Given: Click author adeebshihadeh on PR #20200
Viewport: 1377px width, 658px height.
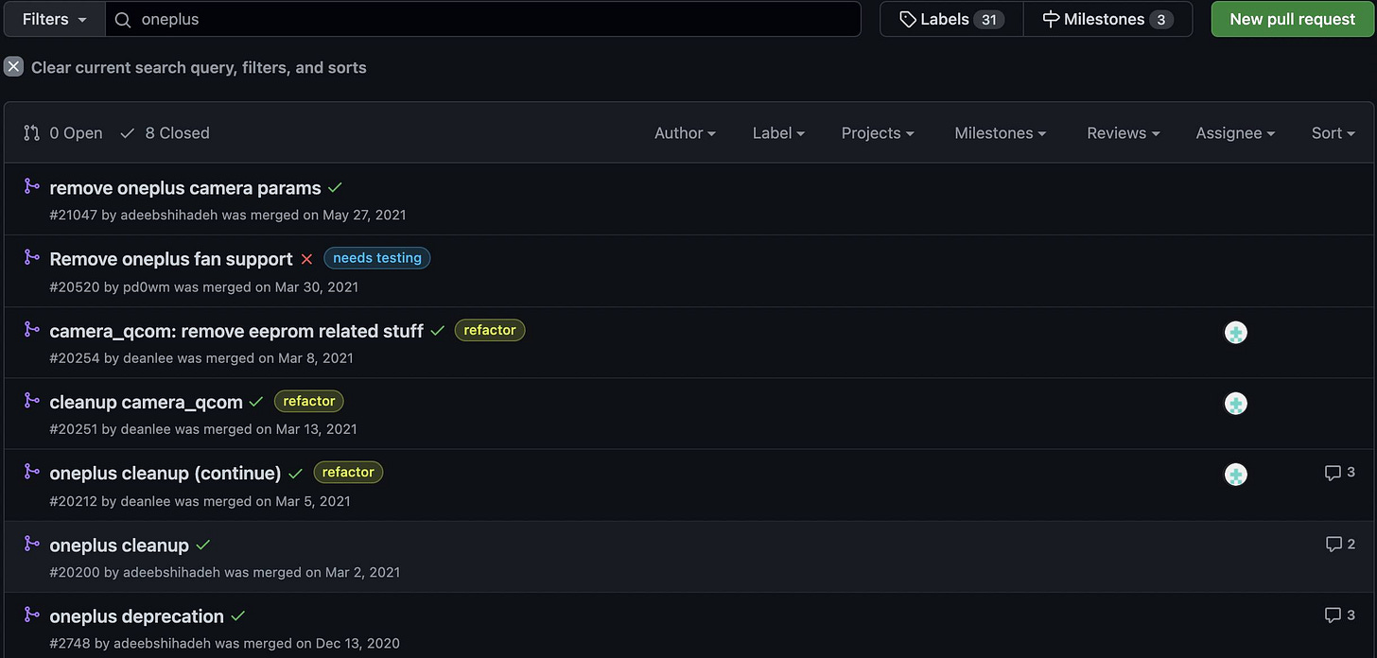Looking at the screenshot, I should 172,572.
